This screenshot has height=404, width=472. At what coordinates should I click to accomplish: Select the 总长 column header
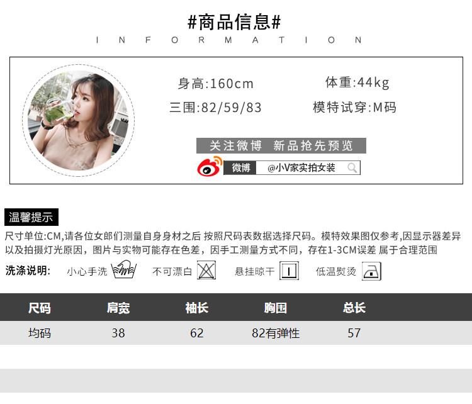[x=354, y=308]
